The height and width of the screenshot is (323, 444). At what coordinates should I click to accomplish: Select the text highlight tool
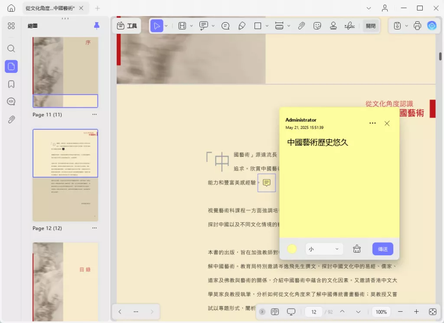tap(182, 26)
